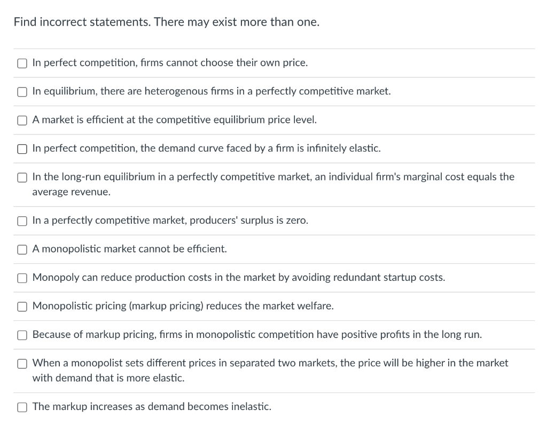
Task: Check the 'monopolistic market cannot be efficient' box
Action: tap(22, 249)
